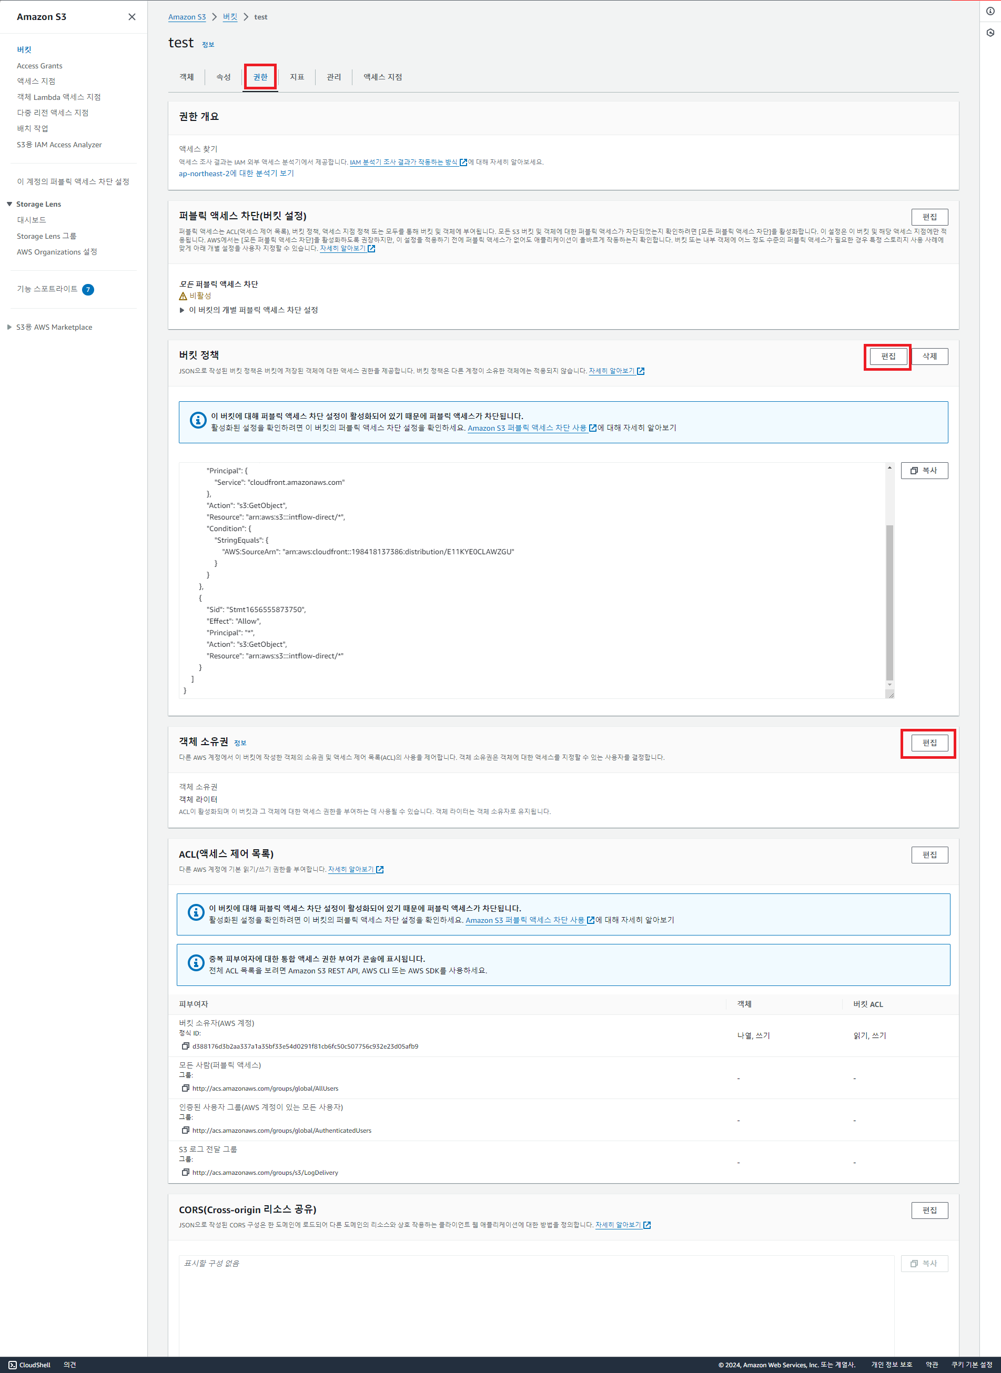Edit the block public access settings

(929, 217)
